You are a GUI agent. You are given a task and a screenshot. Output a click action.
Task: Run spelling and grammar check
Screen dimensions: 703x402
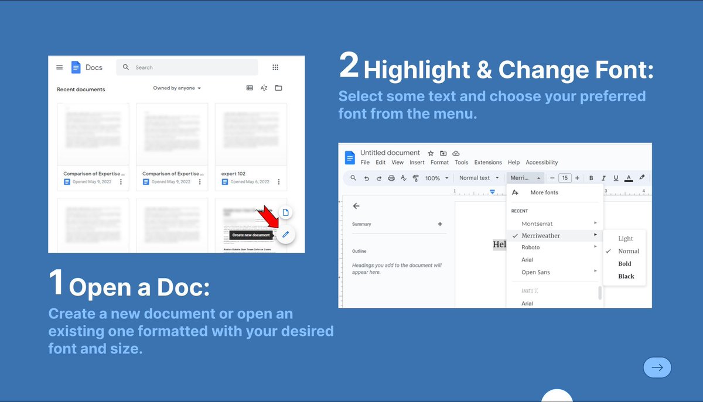point(404,178)
